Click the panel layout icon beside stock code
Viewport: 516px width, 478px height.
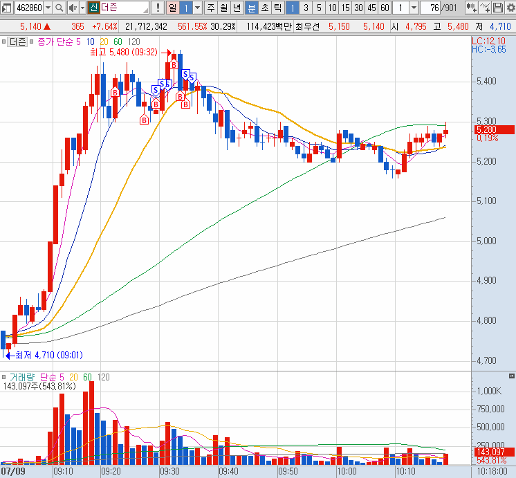[6, 8]
